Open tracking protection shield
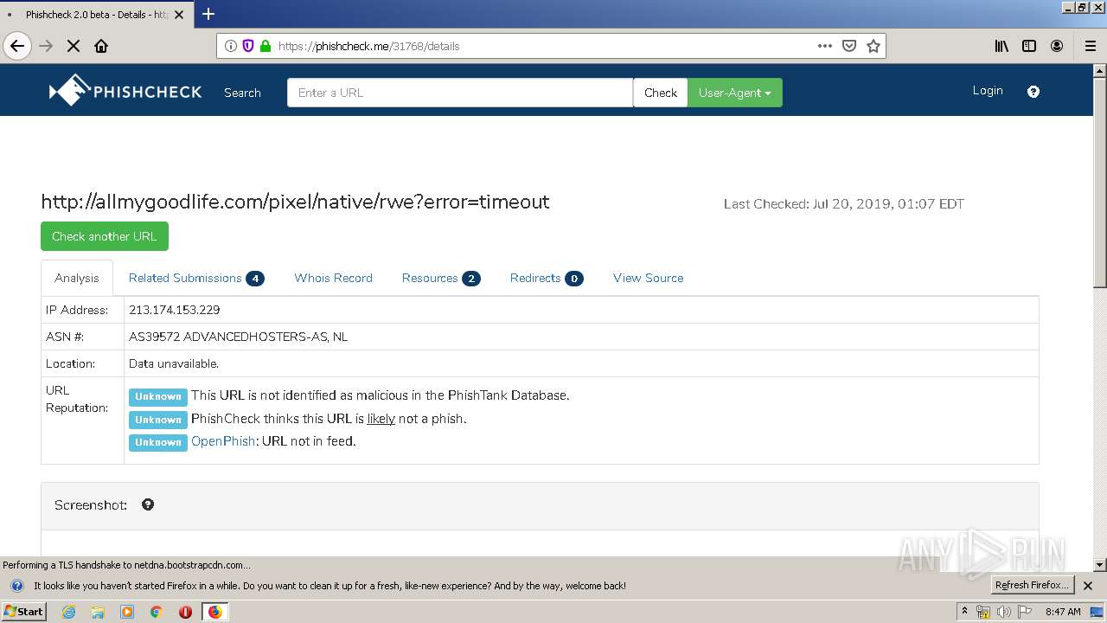 [x=248, y=46]
